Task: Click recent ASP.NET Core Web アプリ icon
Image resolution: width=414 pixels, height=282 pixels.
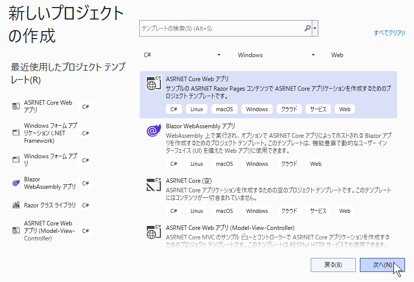Action: click(16, 106)
